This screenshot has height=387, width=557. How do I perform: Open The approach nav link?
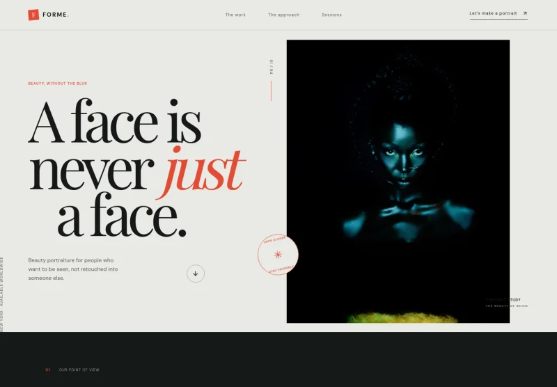283,15
